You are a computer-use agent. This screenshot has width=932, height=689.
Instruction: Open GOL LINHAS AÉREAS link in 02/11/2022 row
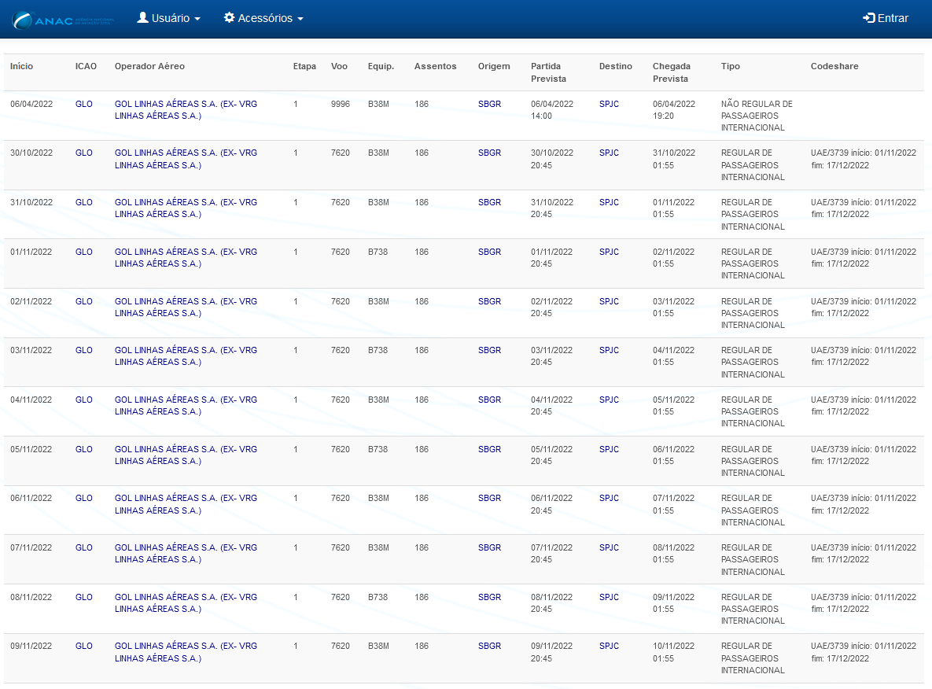pos(186,308)
